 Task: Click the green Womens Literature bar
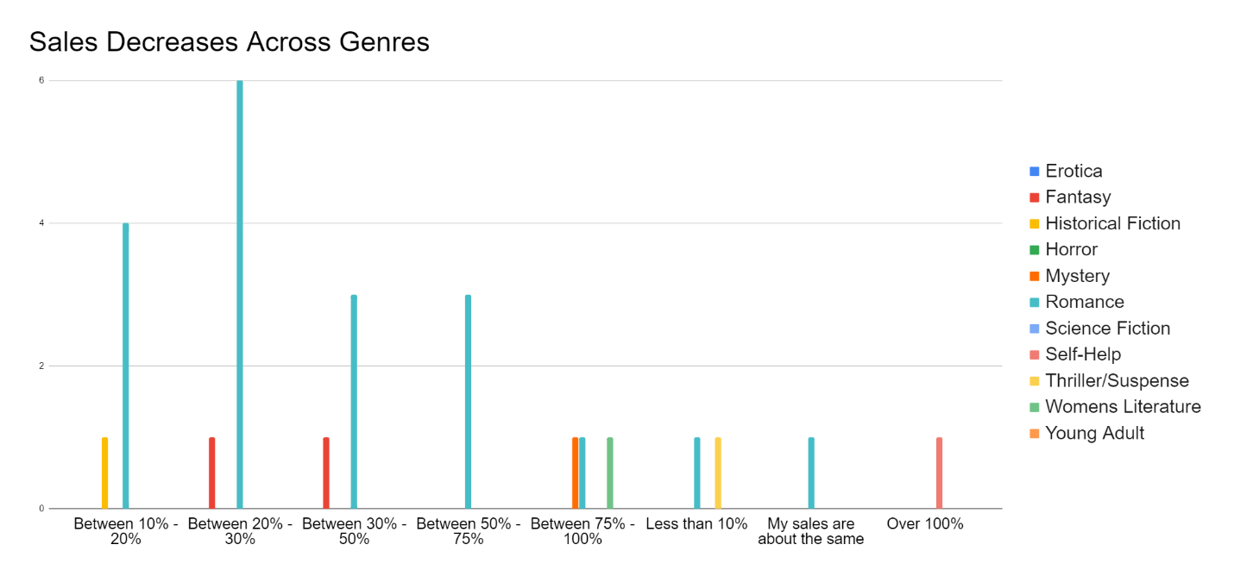[x=610, y=473]
